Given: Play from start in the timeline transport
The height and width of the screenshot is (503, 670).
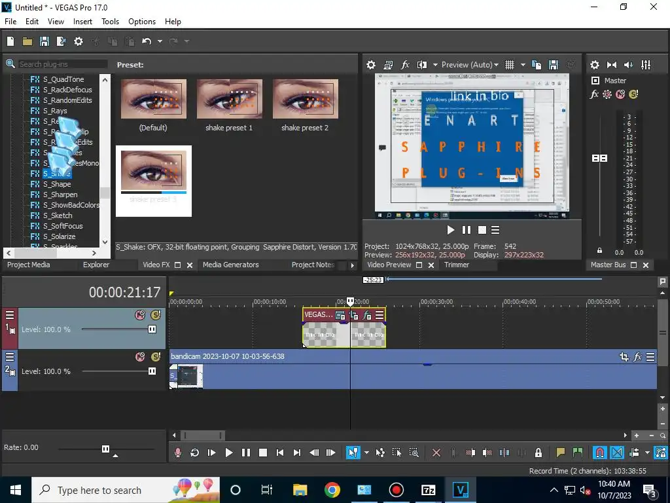Looking at the screenshot, I should (x=211, y=453).
